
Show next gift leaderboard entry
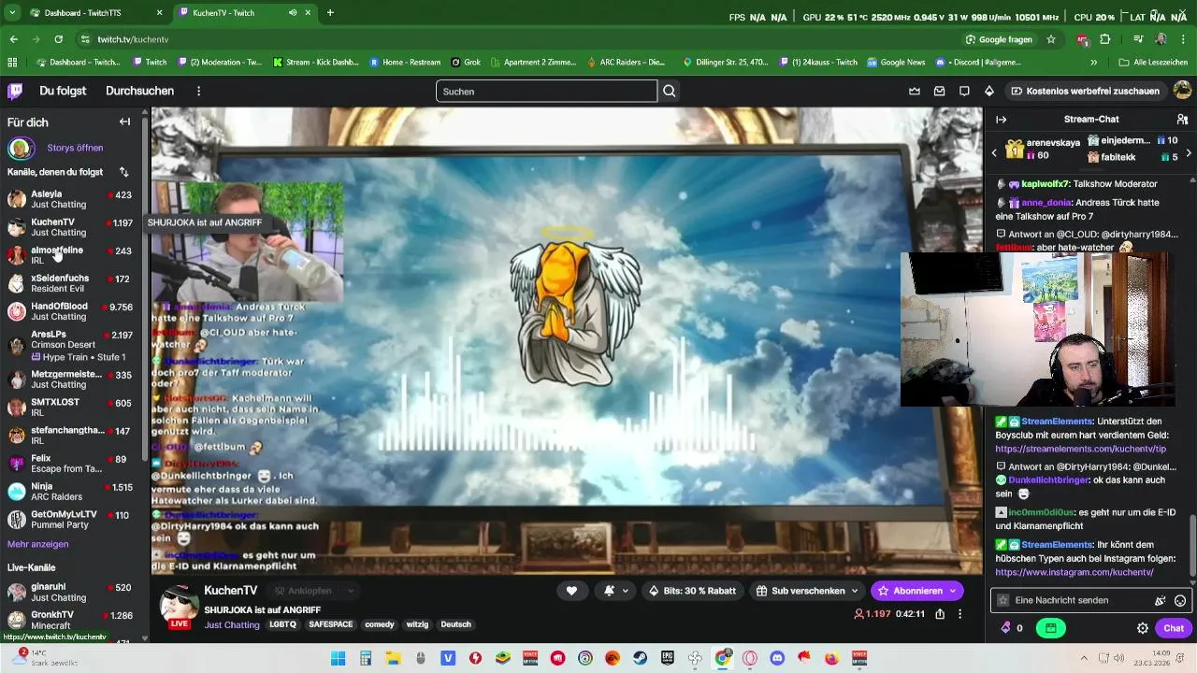tap(1189, 152)
